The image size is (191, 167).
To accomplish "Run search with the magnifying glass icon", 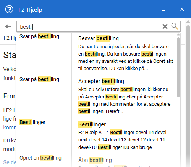I will point(175,26).
